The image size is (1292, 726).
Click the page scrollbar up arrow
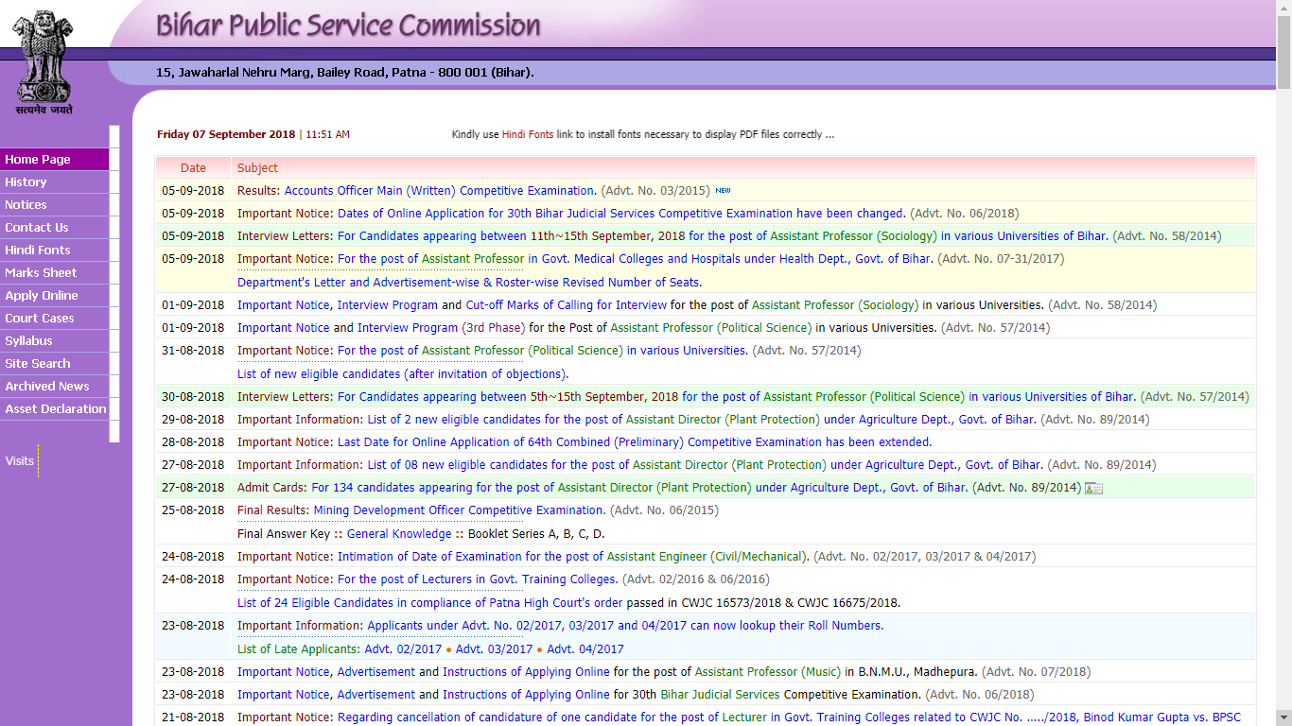pos(1283,8)
